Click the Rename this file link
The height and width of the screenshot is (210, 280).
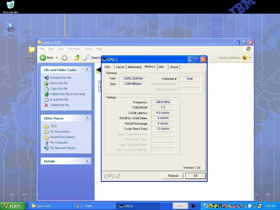click(x=61, y=78)
